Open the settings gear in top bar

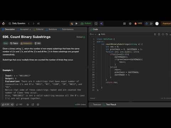coord(130,23)
